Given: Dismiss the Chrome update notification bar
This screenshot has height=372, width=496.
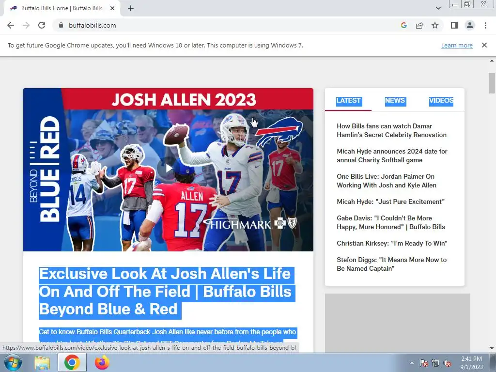Looking at the screenshot, I should point(484,45).
